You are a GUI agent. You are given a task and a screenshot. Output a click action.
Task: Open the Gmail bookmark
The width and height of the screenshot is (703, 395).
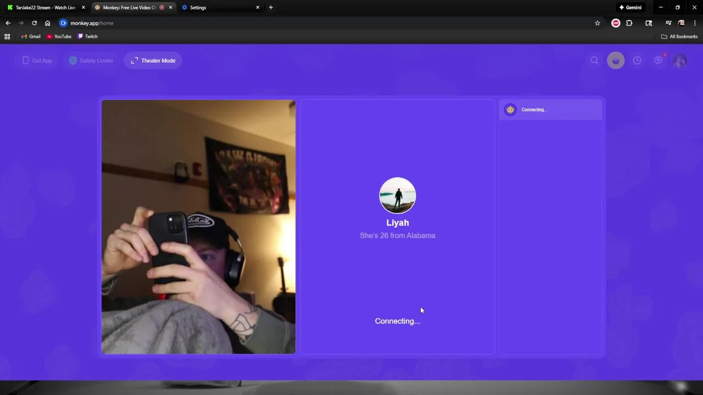(x=31, y=37)
